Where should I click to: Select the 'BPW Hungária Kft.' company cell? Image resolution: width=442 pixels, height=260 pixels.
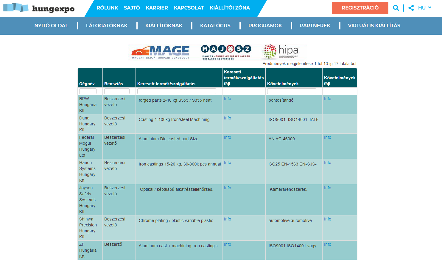tap(90, 105)
